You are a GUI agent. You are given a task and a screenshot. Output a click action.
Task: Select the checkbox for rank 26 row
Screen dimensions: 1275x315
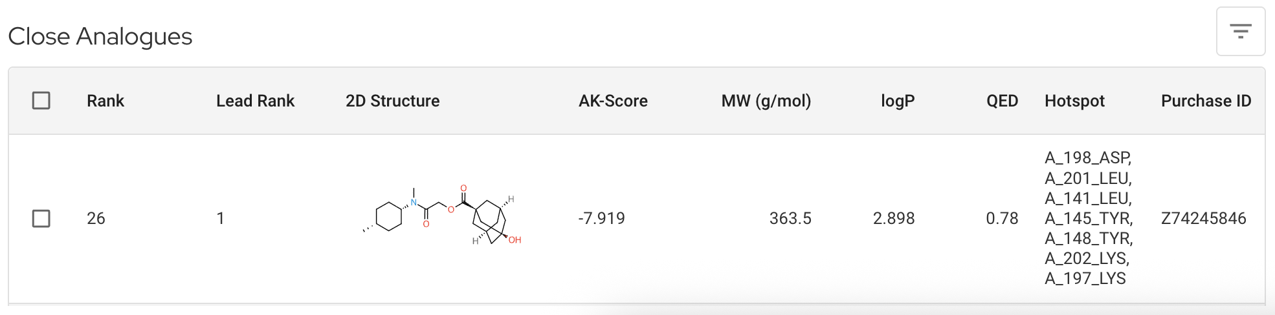click(41, 219)
